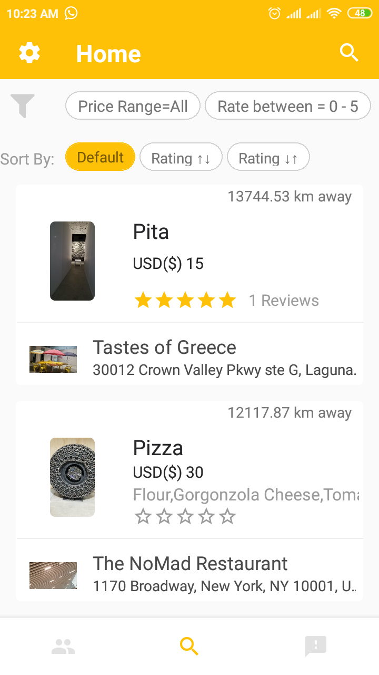This screenshot has width=379, height=675.
Task: Open the Pizza dish title
Action: [x=158, y=448]
